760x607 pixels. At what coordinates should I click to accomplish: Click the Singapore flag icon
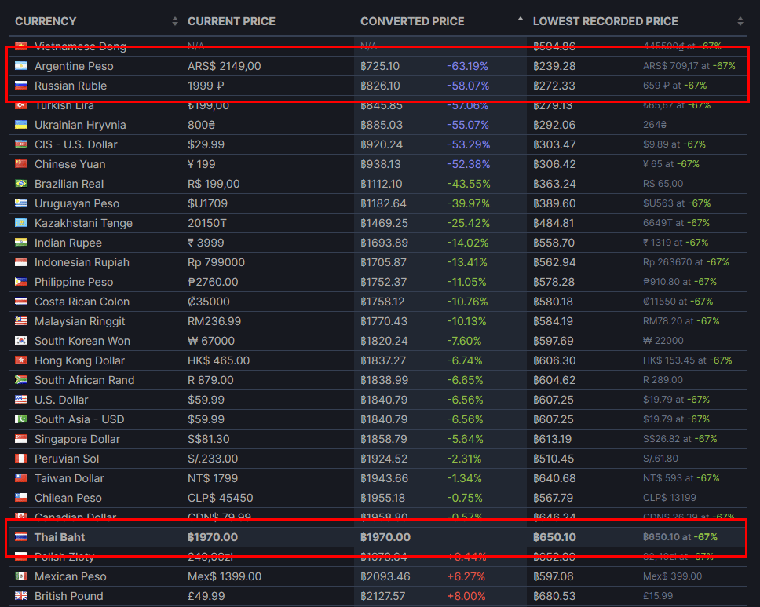point(21,439)
